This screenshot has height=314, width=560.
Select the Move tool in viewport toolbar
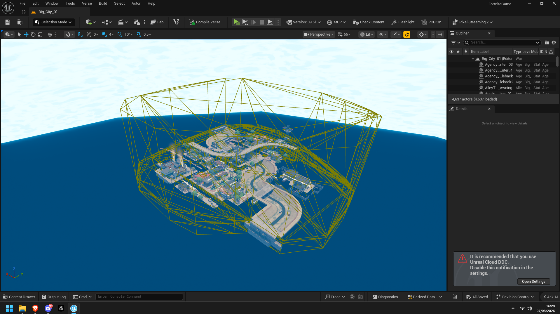click(26, 34)
